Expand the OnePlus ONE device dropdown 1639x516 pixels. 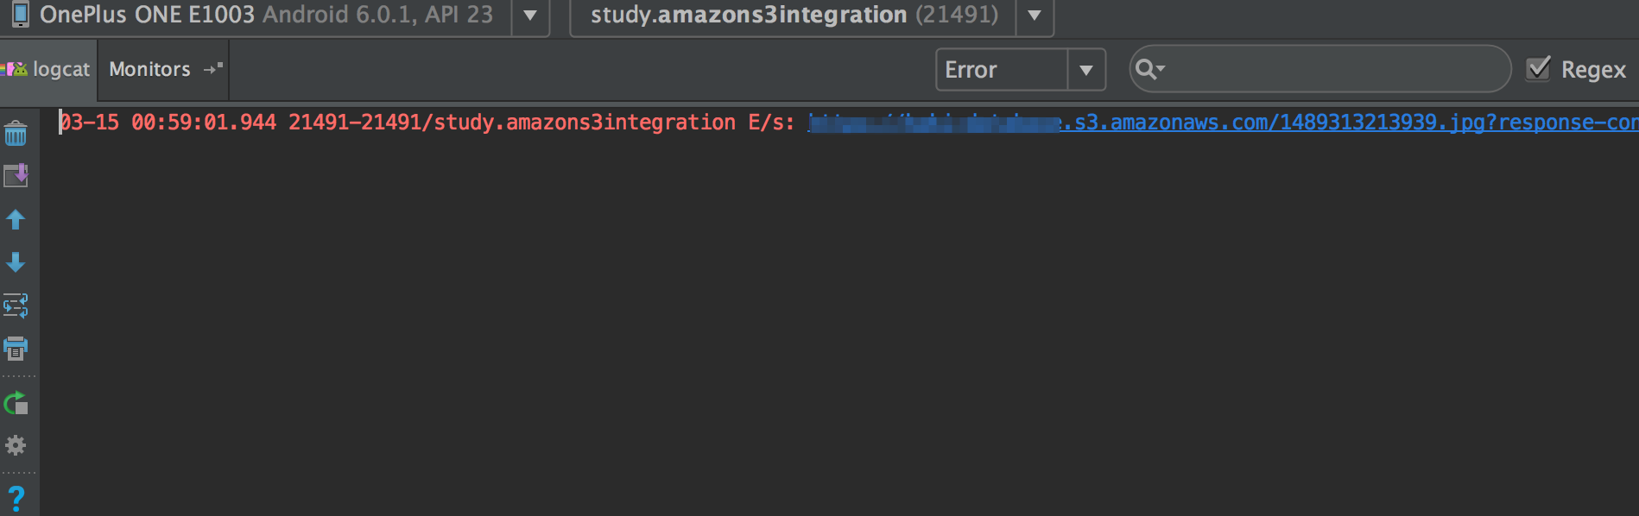530,16
